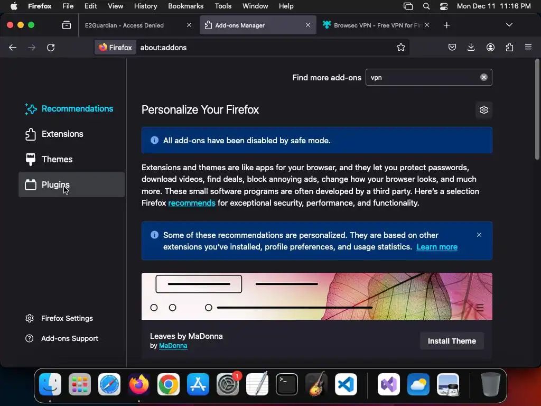Image resolution: width=541 pixels, height=406 pixels.
Task: Launch Safari from the Dock
Action: tap(109, 384)
